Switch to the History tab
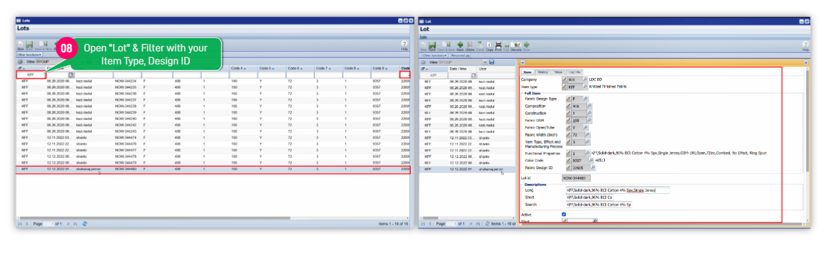Image resolution: width=831 pixels, height=259 pixels. coord(543,72)
